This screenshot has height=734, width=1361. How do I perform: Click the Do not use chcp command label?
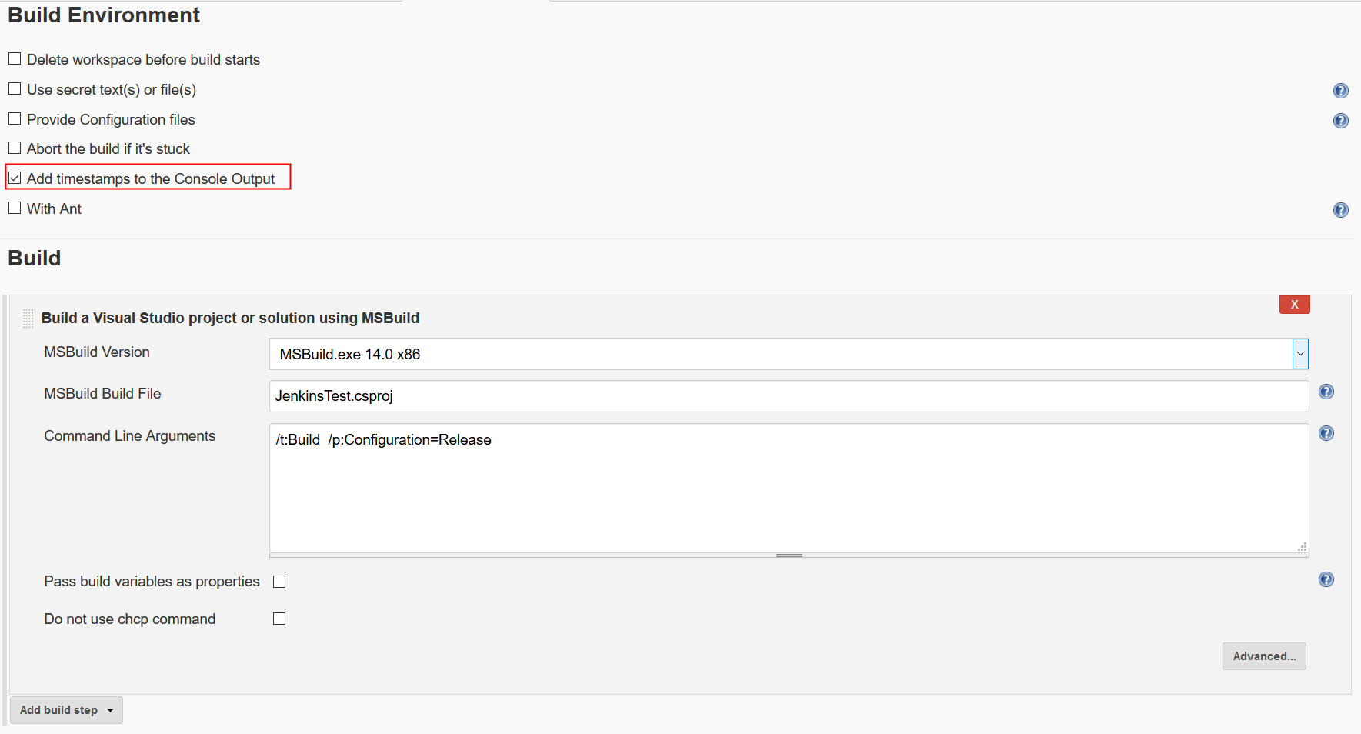pos(130,619)
